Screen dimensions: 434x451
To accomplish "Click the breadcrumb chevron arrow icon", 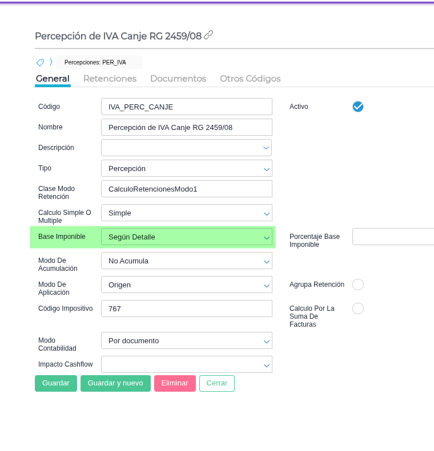I will tap(51, 62).
